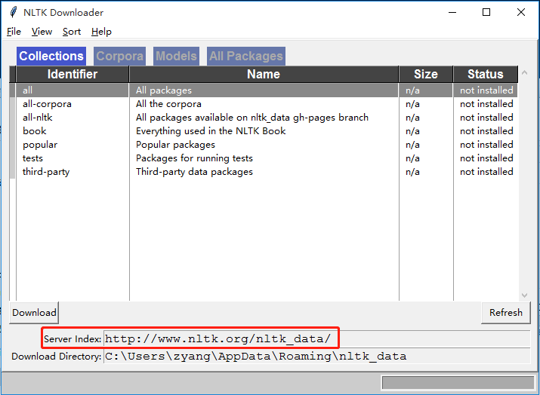Click 'All packages' name cell
Screen dimensions: 540x395
[x=164, y=90]
